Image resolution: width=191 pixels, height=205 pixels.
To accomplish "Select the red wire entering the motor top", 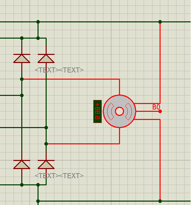I will click(120, 87).
